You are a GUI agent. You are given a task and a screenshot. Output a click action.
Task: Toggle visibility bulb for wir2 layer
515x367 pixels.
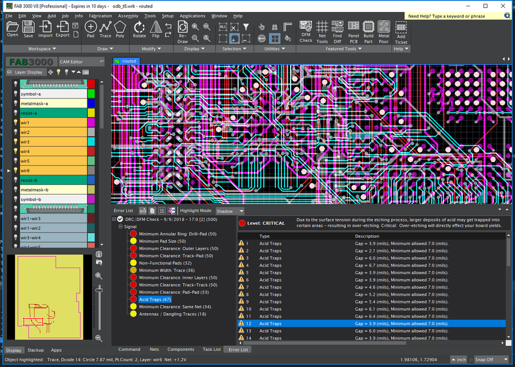[x=15, y=132]
